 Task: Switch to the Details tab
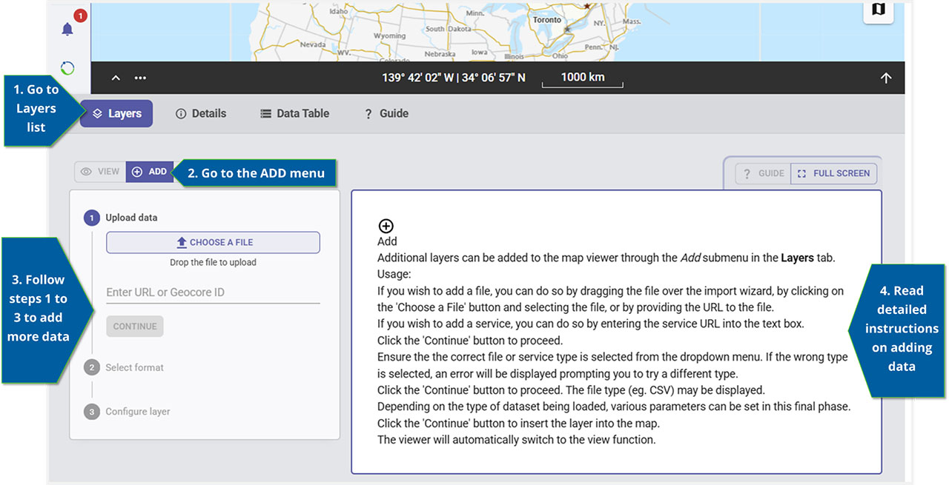201,113
